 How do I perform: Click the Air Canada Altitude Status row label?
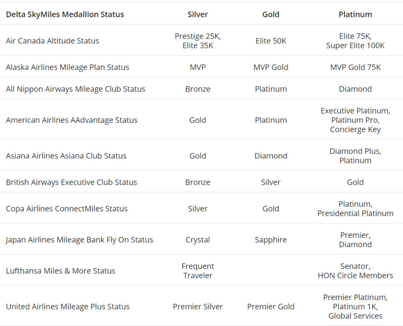point(52,41)
